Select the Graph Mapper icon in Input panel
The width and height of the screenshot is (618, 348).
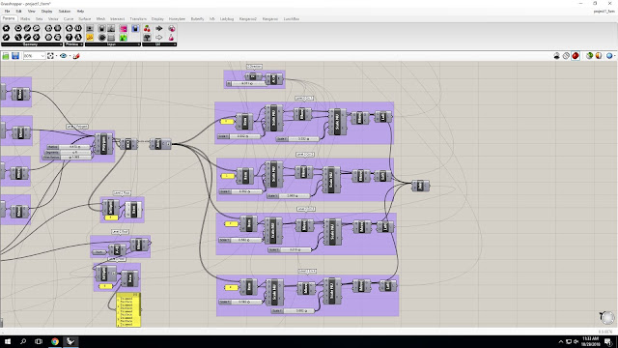[111, 28]
